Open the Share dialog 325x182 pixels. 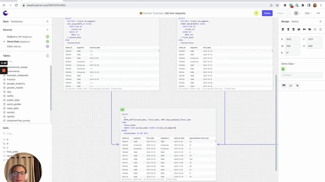267,13
